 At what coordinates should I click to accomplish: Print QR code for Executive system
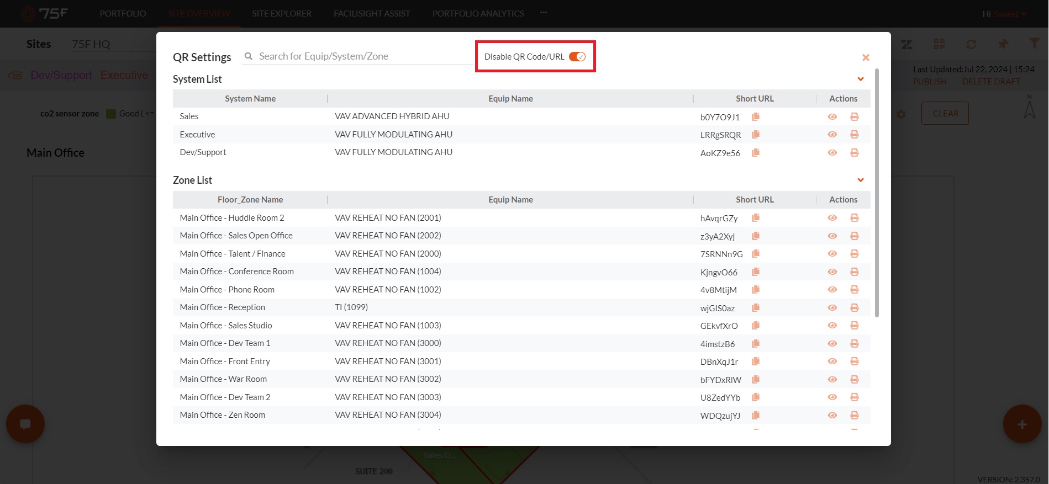[x=855, y=135]
